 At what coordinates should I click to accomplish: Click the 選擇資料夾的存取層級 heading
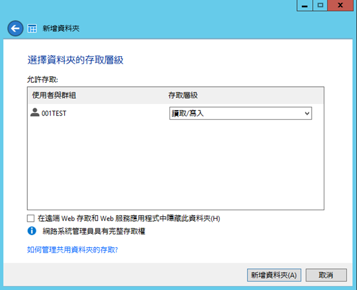[x=76, y=60]
